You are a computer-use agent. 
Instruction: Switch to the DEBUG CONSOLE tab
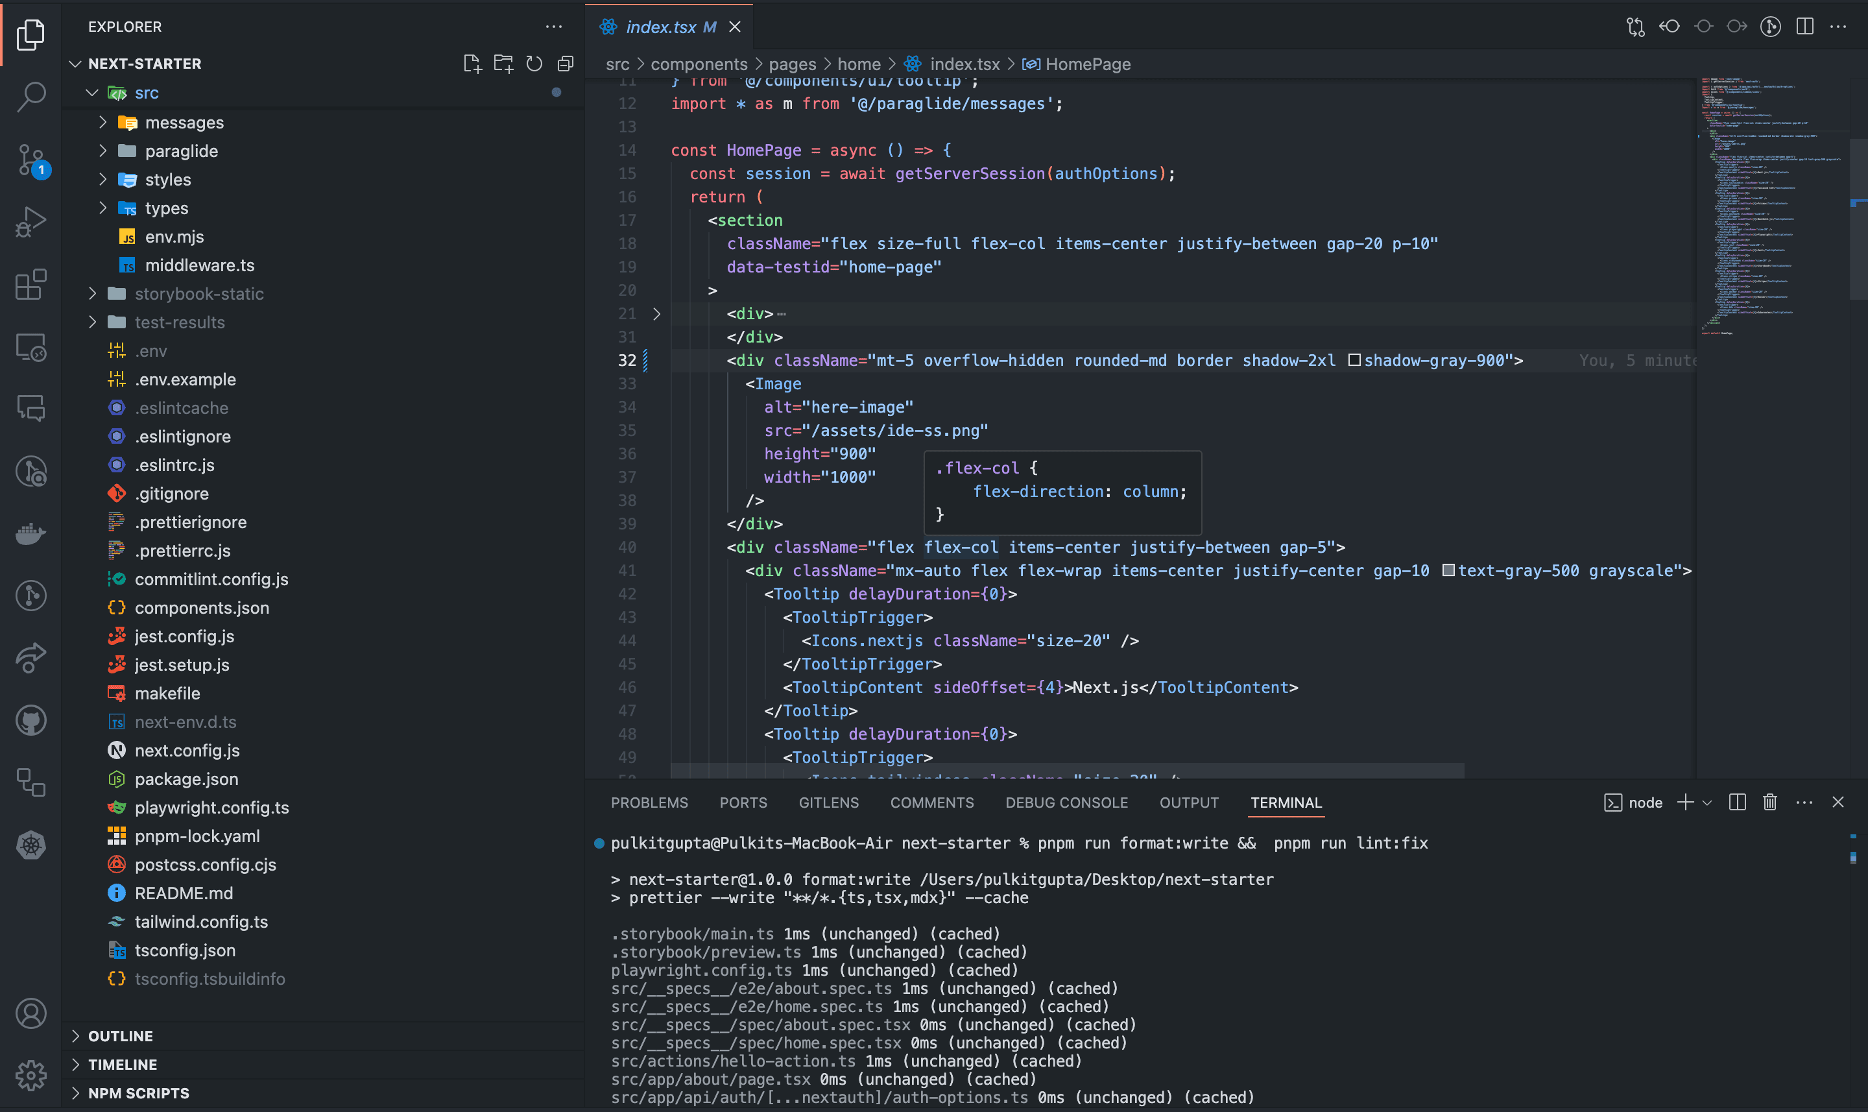[1066, 803]
